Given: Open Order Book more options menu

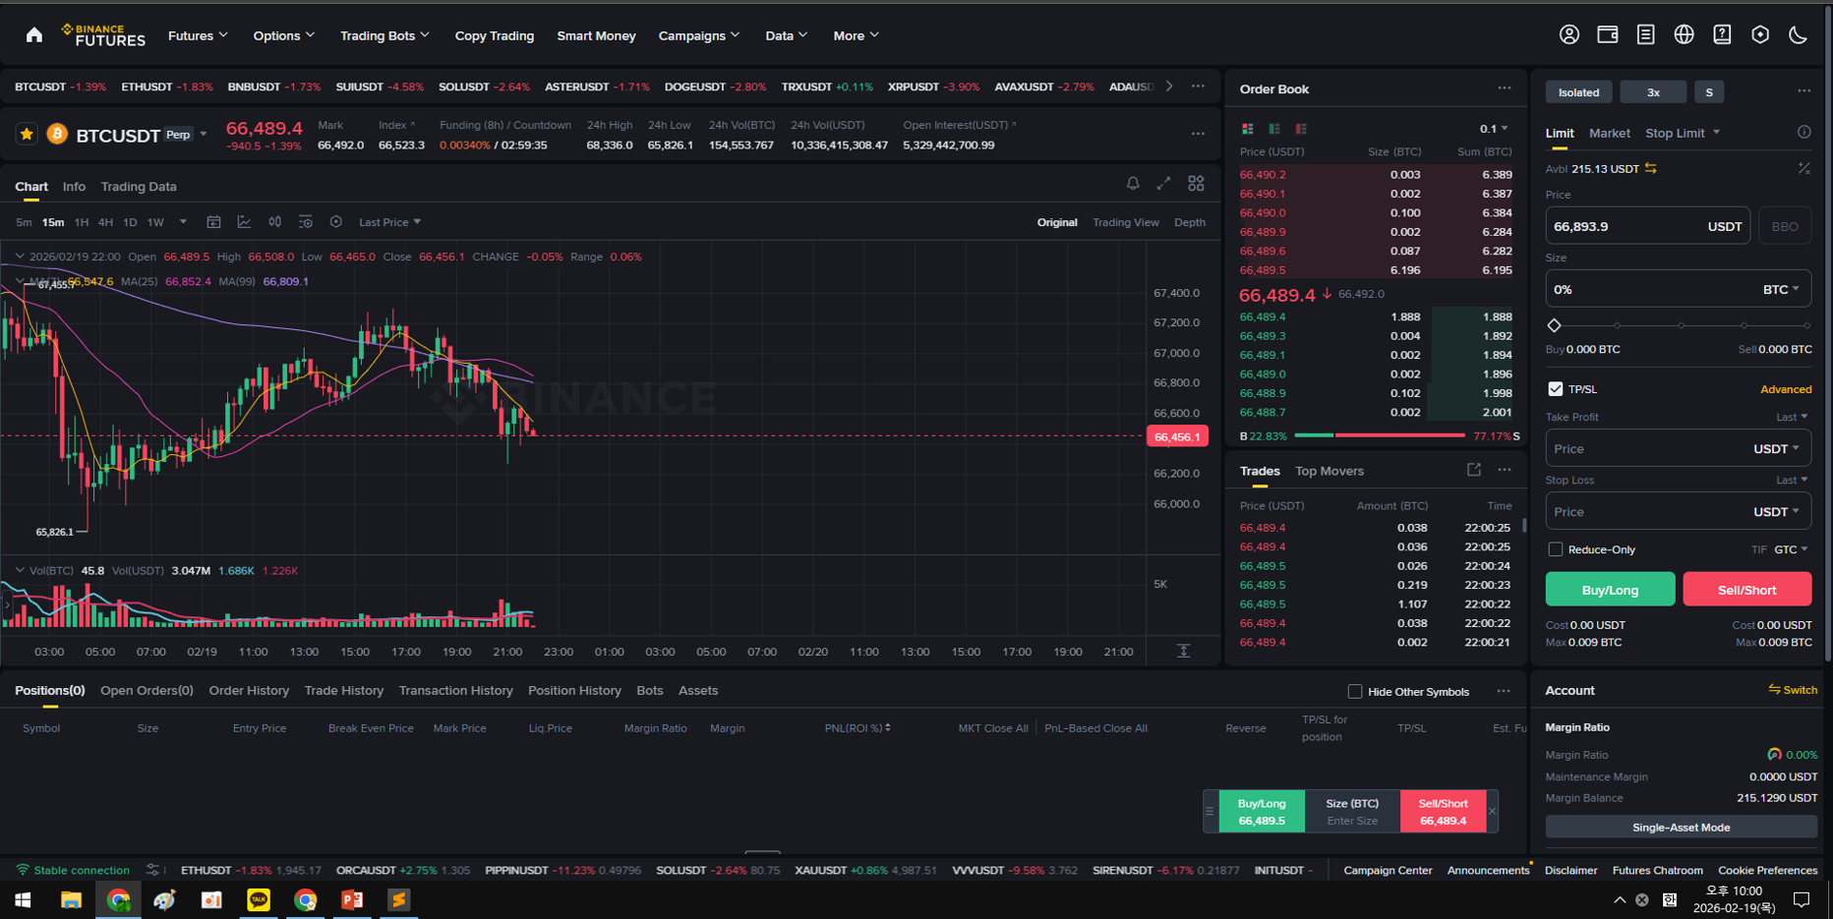Looking at the screenshot, I should click(1505, 88).
